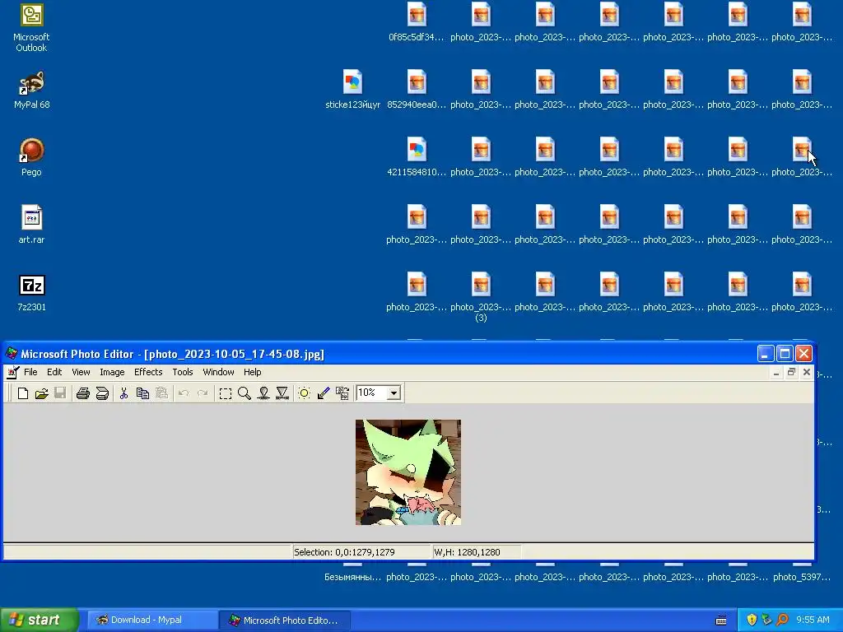The image size is (843, 632).
Task: Click the on-screen keyboard taskbar icon
Action: coord(721,620)
